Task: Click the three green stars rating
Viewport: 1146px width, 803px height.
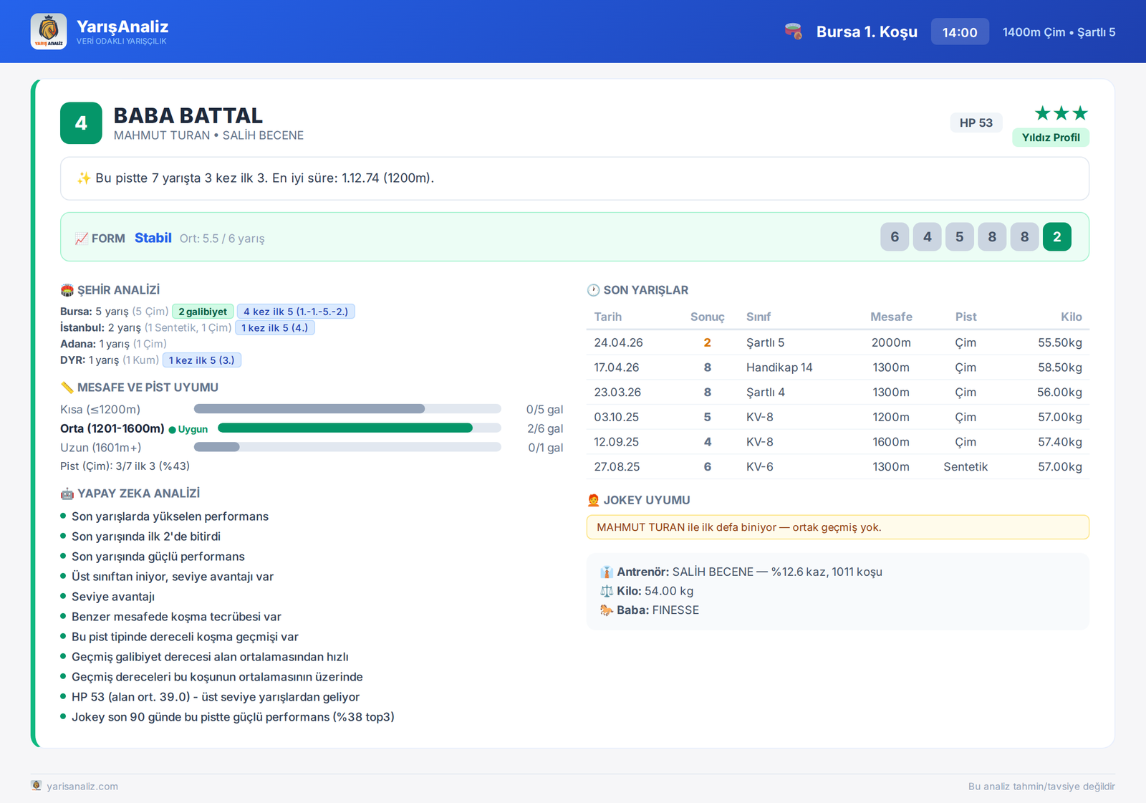Action: 1061,113
